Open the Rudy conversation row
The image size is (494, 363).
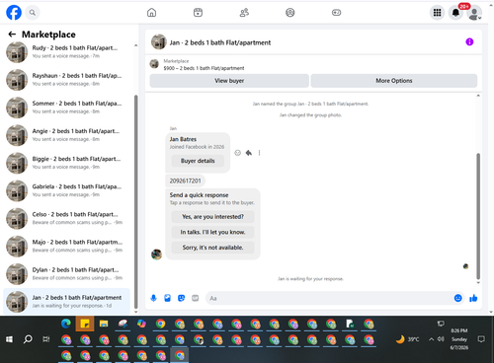pos(66,52)
